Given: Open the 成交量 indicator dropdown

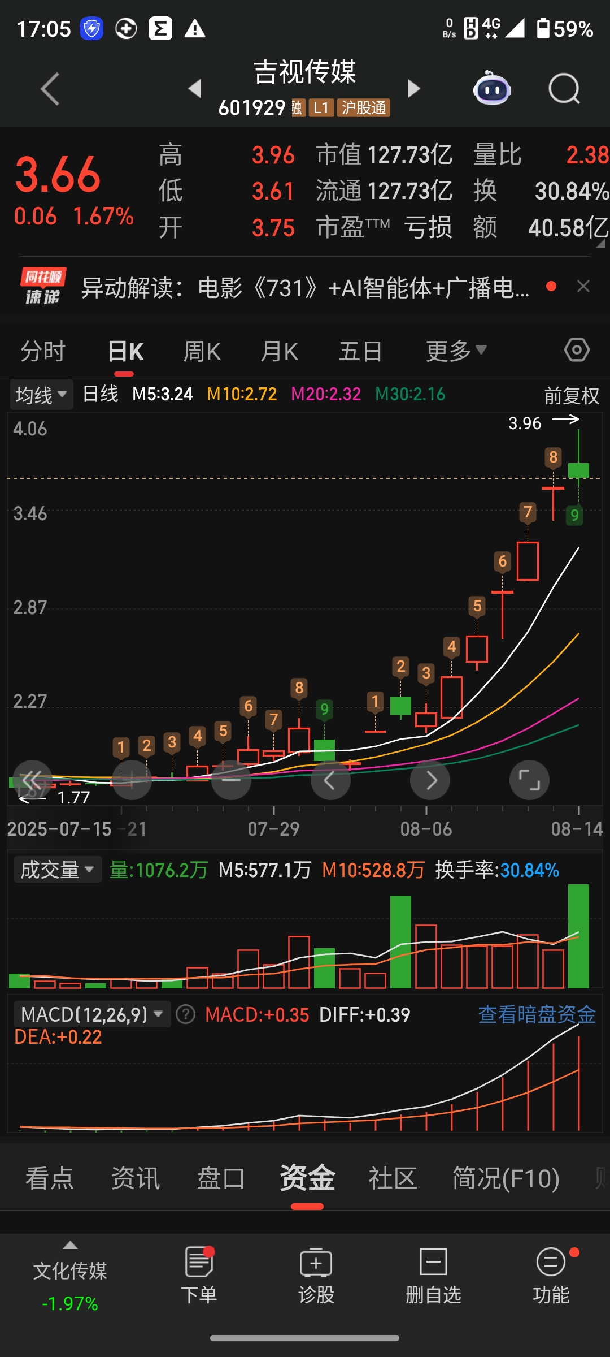Looking at the screenshot, I should tap(57, 869).
